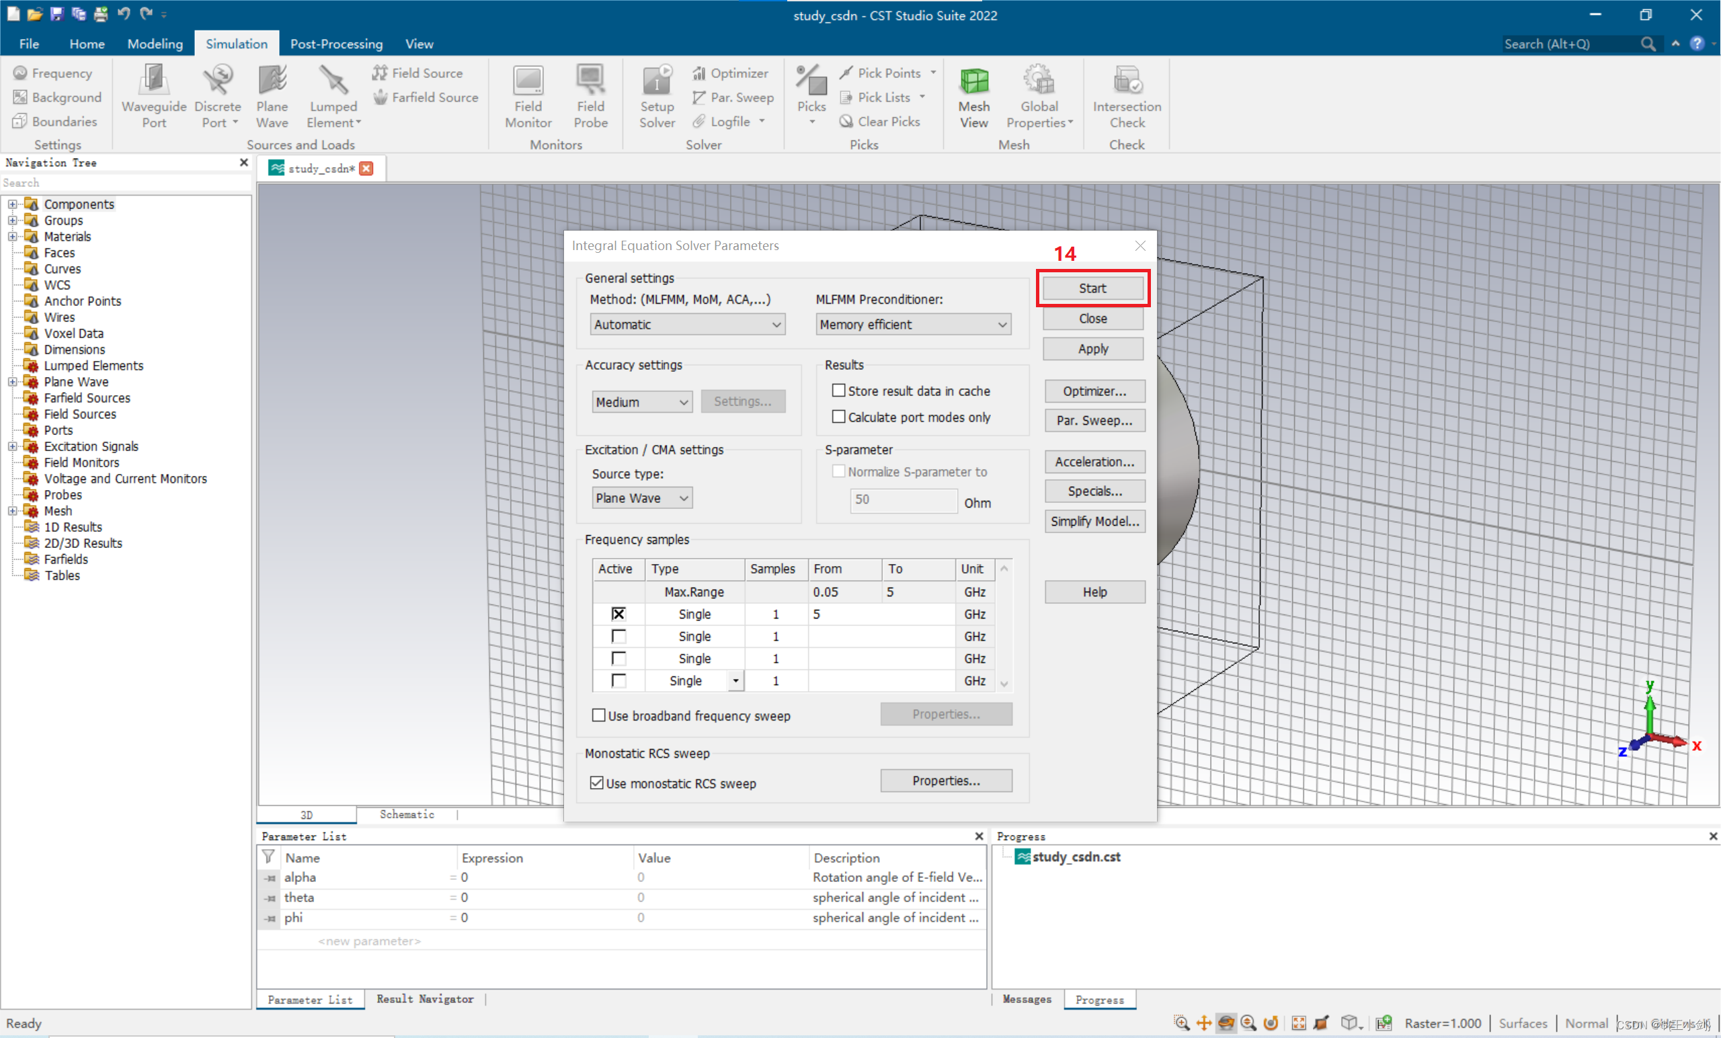Switch to the Post-Processing ribbon tab

point(336,43)
